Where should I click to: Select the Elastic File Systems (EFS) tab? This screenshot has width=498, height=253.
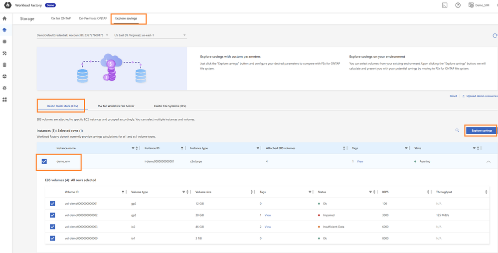[x=170, y=106]
